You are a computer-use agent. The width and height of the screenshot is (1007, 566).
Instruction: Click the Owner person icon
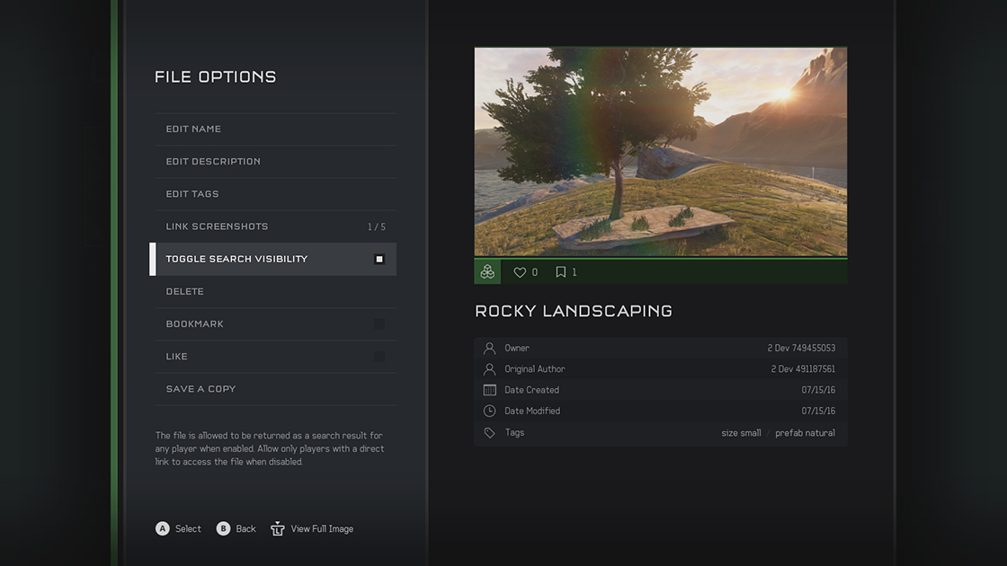[x=489, y=348]
